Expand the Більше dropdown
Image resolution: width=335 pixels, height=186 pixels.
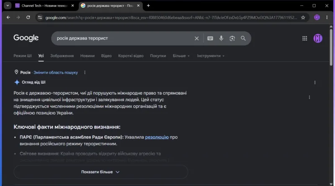click(181, 56)
